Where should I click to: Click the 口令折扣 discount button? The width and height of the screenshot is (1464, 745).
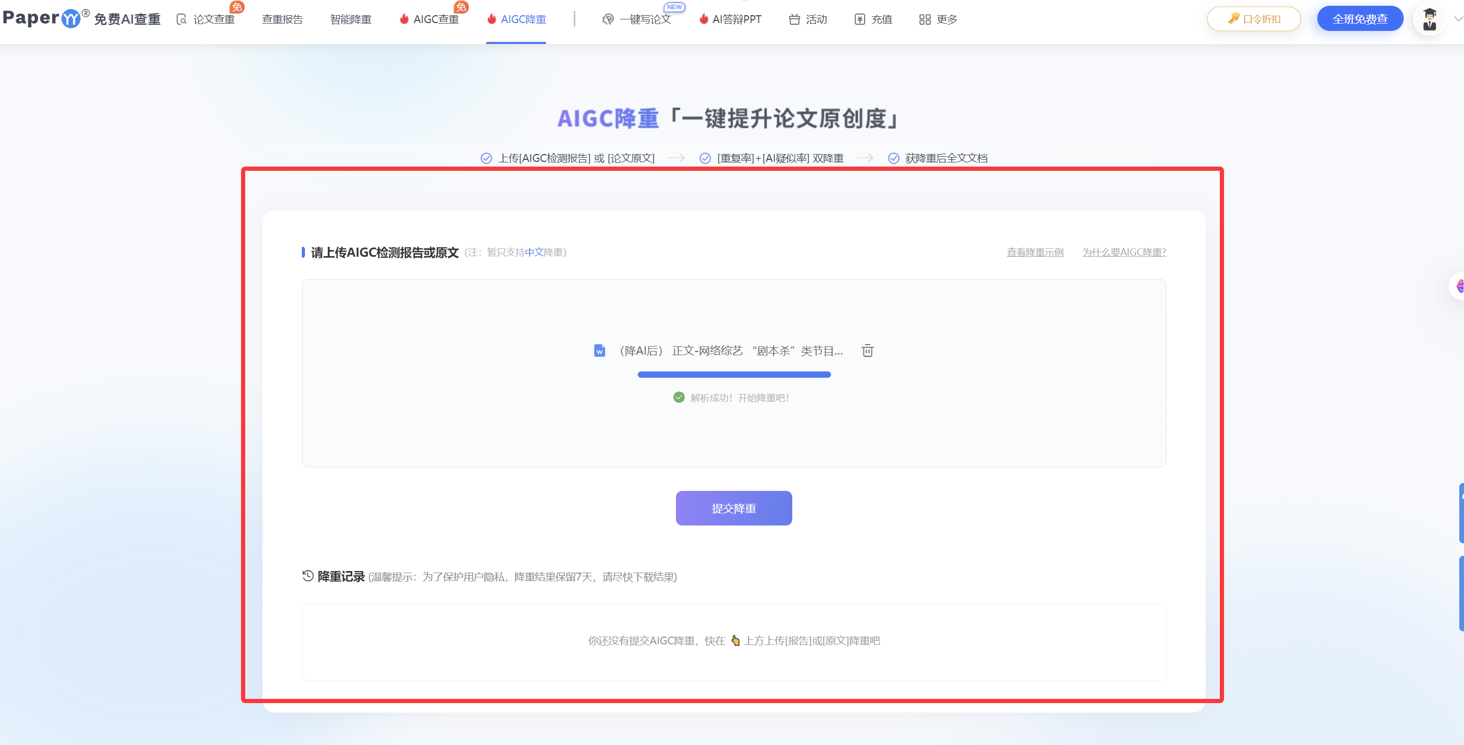1254,19
